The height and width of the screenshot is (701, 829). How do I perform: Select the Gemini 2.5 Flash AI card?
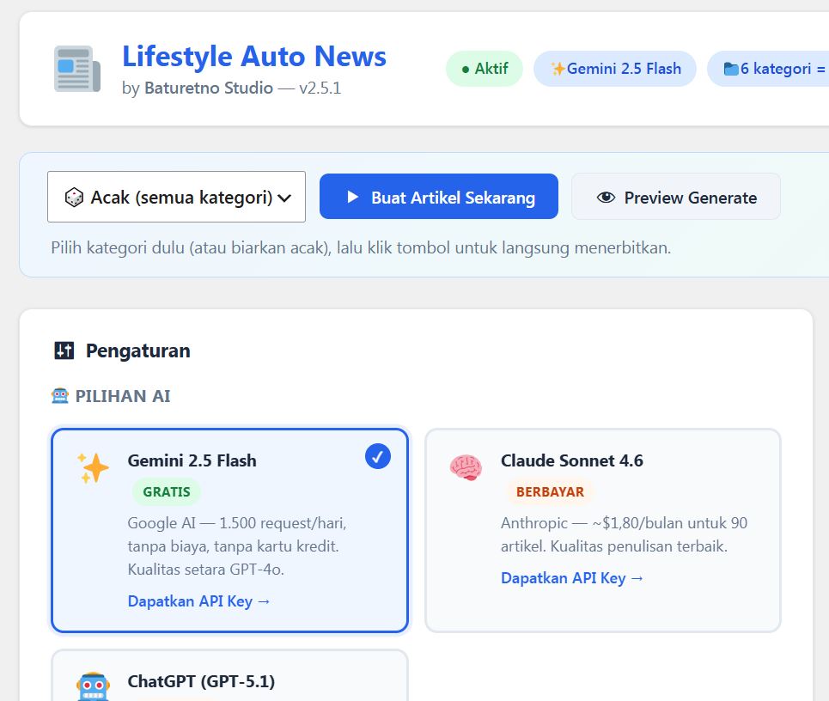pyautogui.click(x=230, y=530)
